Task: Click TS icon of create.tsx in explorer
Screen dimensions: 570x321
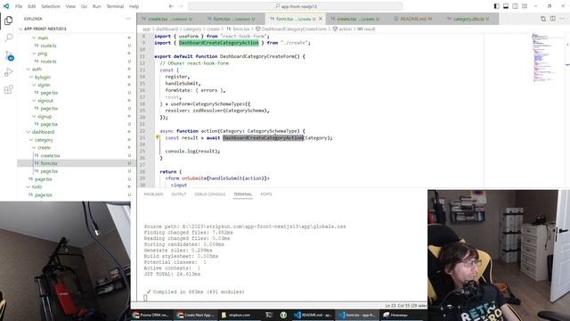Action: coord(37,155)
